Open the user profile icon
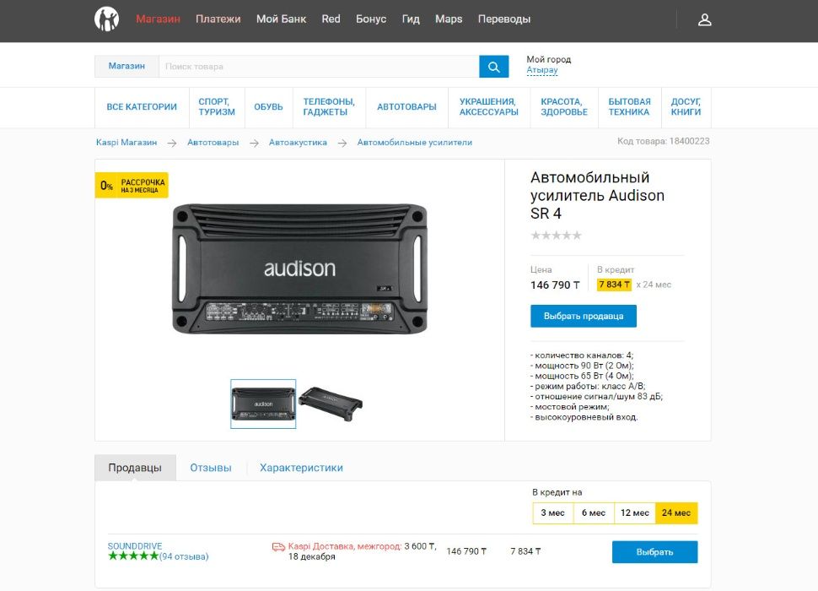The height and width of the screenshot is (591, 818). pyautogui.click(x=705, y=19)
